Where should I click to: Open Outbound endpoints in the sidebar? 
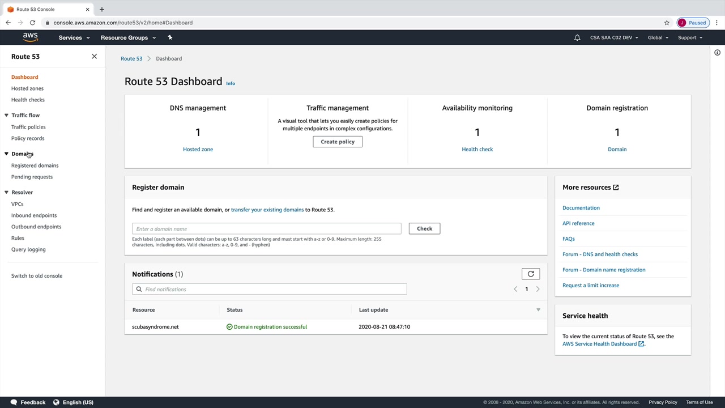(36, 227)
